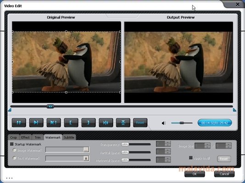The height and width of the screenshot is (183, 245).
Task: Click the image watermark path field
Action: (x=64, y=150)
